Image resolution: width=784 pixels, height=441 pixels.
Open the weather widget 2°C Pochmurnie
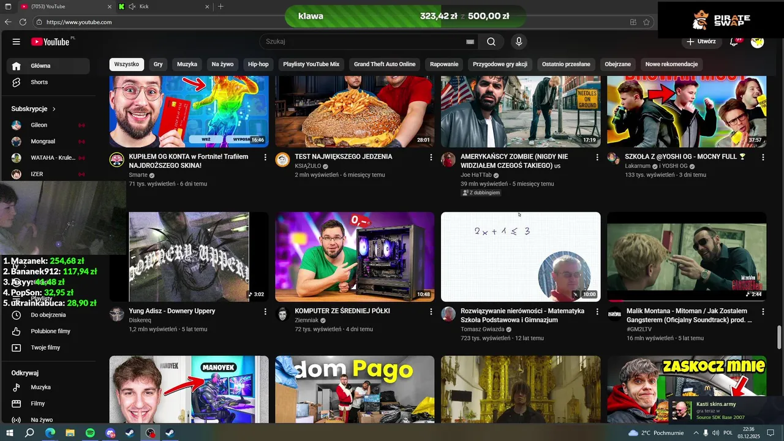[x=655, y=433]
